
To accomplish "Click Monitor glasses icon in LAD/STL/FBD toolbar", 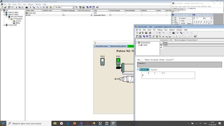I will tap(177, 33).
